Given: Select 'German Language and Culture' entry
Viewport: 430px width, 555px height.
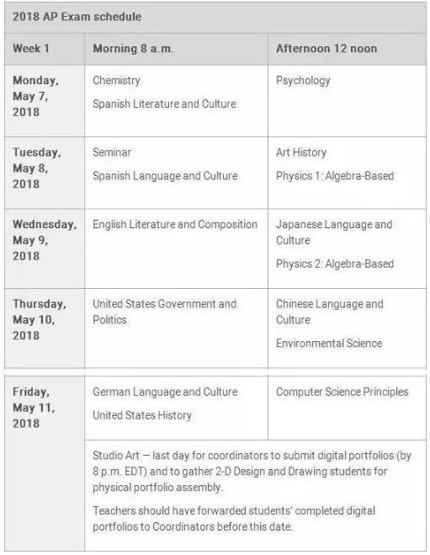Looking at the screenshot, I should pos(165,392).
